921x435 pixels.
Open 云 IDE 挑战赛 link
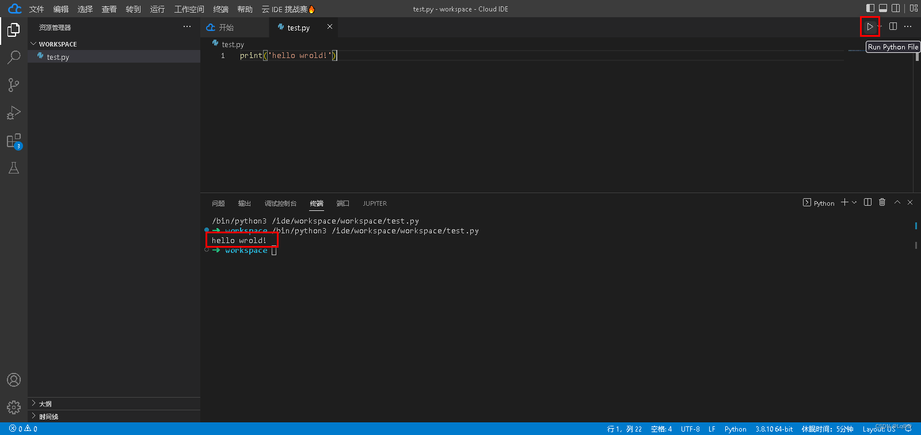click(288, 9)
